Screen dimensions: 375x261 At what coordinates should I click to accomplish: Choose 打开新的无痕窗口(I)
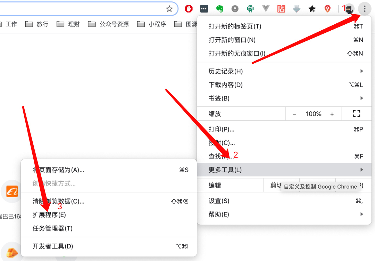coord(284,53)
